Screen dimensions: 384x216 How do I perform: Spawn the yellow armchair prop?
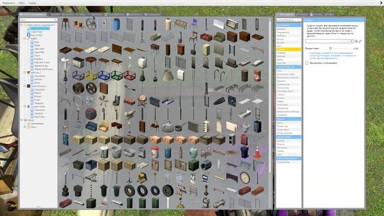point(104,127)
